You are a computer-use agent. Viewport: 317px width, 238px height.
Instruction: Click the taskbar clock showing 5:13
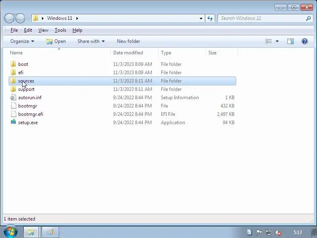coord(298,232)
